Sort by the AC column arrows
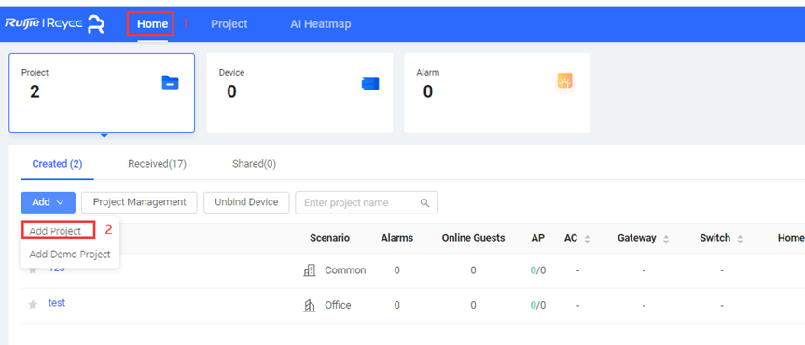 588,239
